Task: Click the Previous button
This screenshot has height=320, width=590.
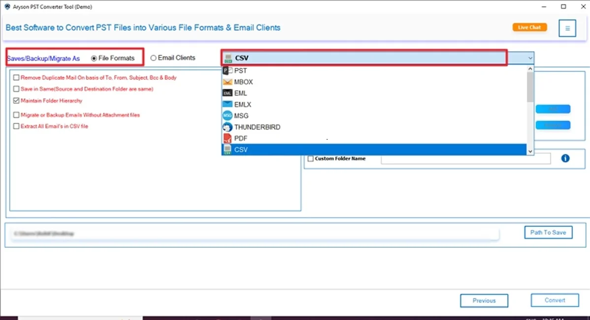Action: coord(484,300)
